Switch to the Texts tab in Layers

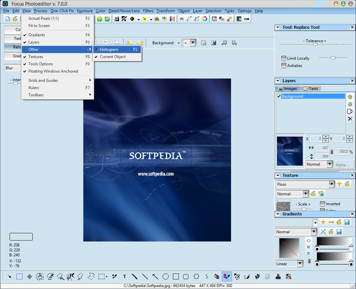point(311,89)
